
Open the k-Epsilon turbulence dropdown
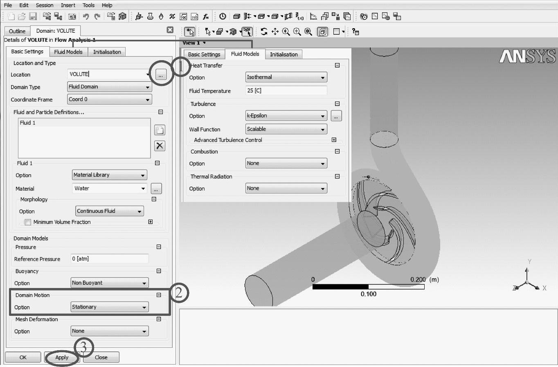pos(286,116)
